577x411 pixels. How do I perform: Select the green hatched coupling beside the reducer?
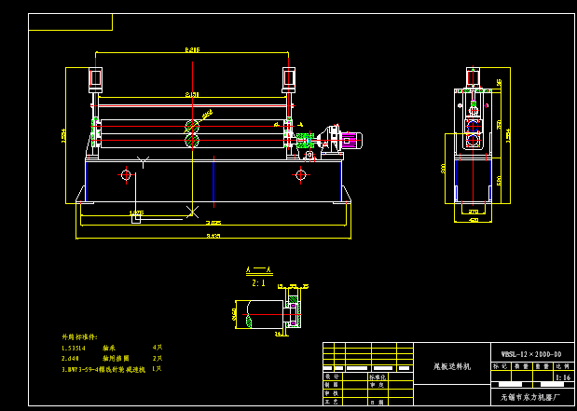click(x=304, y=140)
